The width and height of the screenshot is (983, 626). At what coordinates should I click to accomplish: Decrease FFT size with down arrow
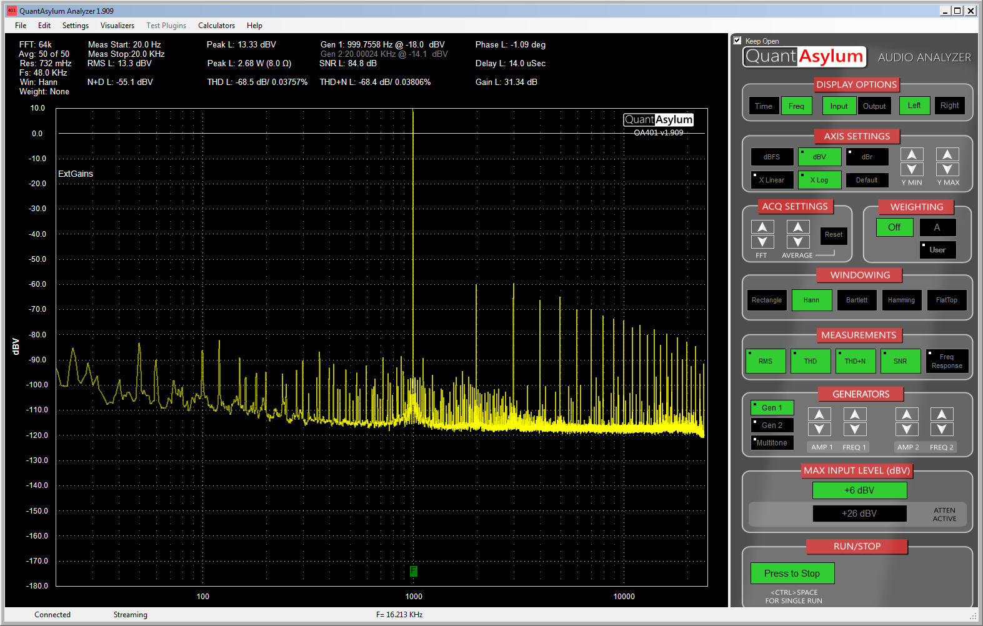[762, 242]
